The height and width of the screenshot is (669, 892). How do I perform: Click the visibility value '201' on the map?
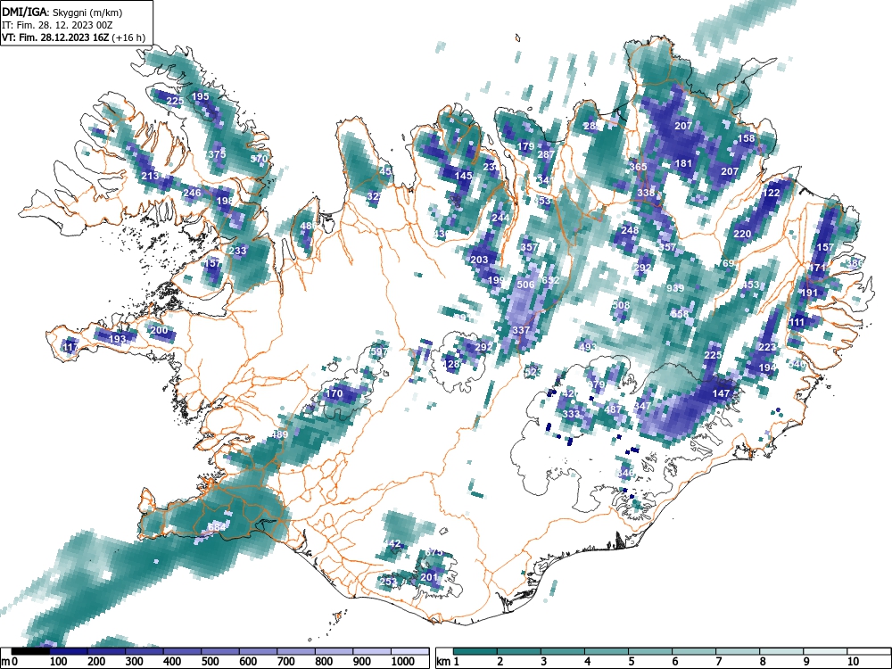pyautogui.click(x=429, y=577)
